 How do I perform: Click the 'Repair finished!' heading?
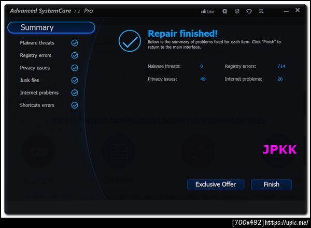[x=182, y=34]
